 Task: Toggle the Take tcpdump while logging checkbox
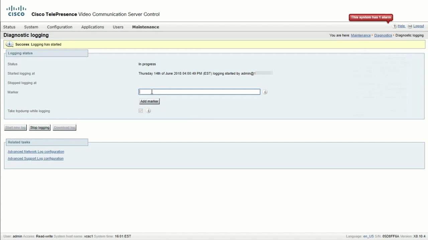coord(140,111)
